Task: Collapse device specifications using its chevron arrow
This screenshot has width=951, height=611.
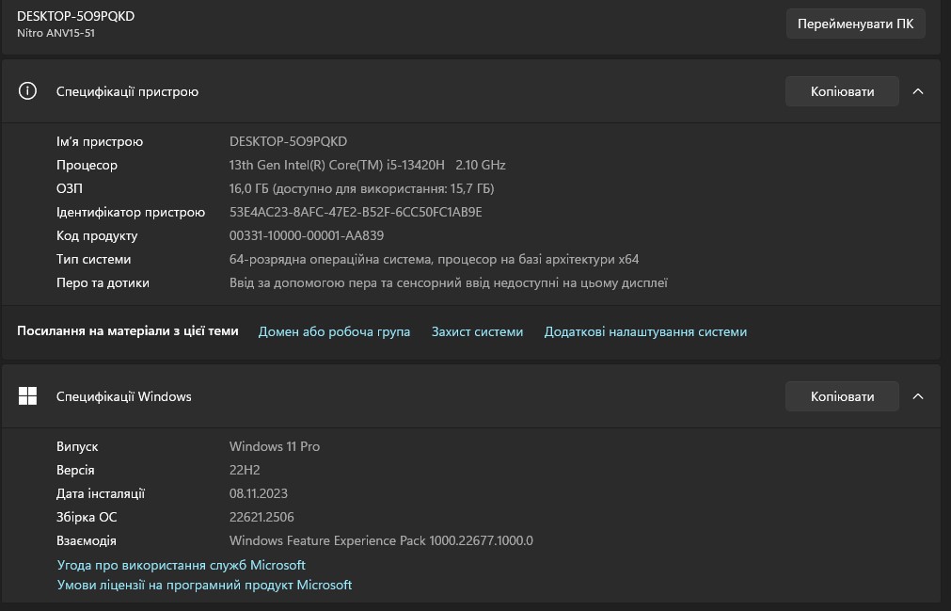Action: (x=918, y=91)
